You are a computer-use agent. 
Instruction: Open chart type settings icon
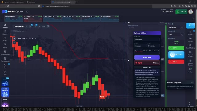point(30,27)
